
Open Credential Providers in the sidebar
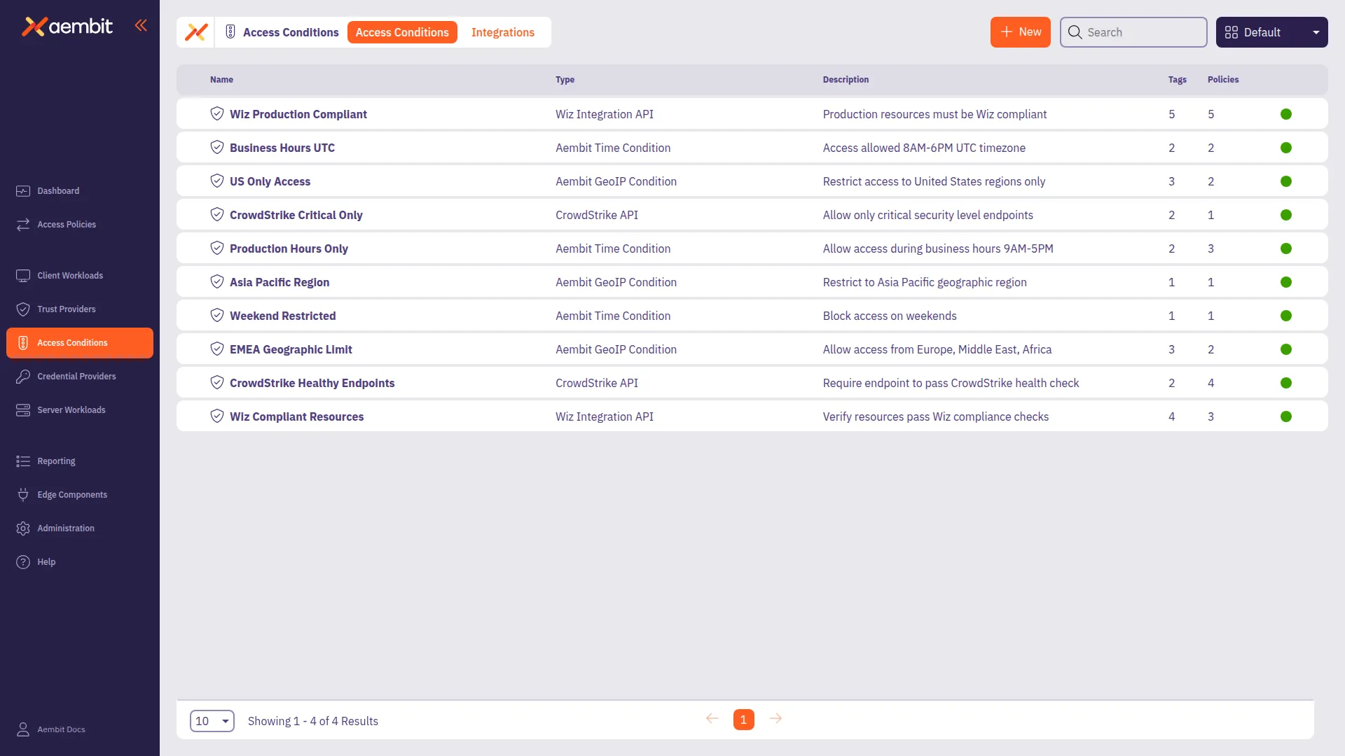(76, 376)
